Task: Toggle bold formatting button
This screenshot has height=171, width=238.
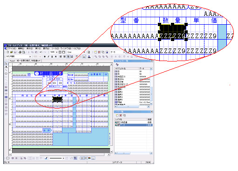Action: point(45,56)
